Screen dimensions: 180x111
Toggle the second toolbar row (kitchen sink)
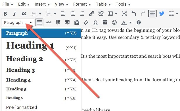click(x=152, y=14)
